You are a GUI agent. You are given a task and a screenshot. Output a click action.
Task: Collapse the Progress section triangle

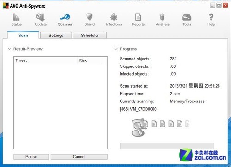[x=116, y=49]
